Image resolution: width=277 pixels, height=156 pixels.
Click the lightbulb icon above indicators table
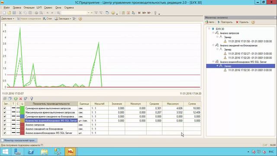pos(32,99)
